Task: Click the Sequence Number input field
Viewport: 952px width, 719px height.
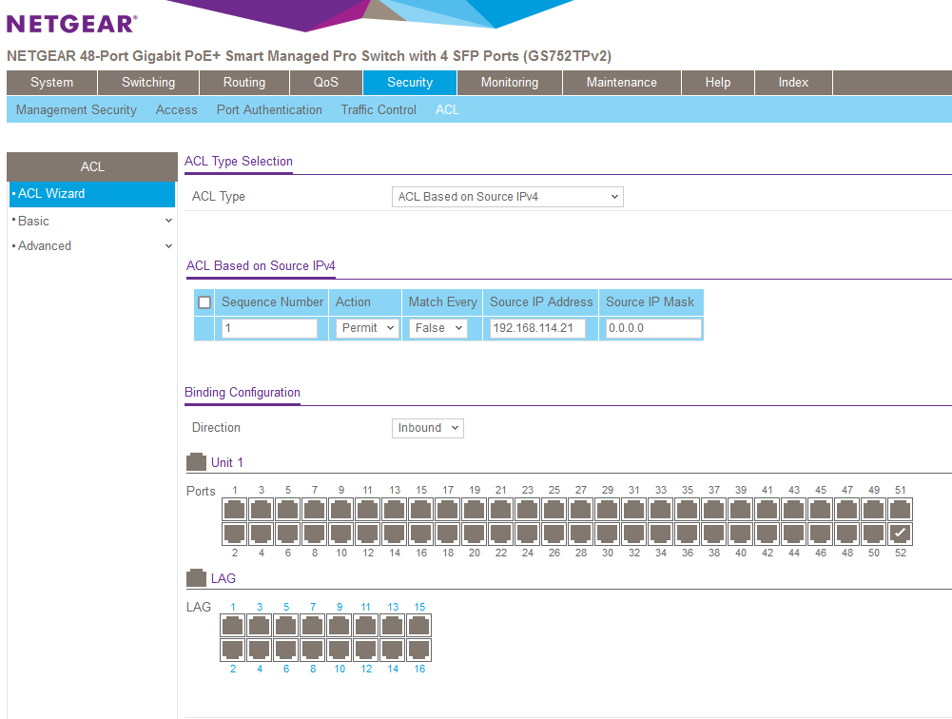Action: pyautogui.click(x=269, y=328)
